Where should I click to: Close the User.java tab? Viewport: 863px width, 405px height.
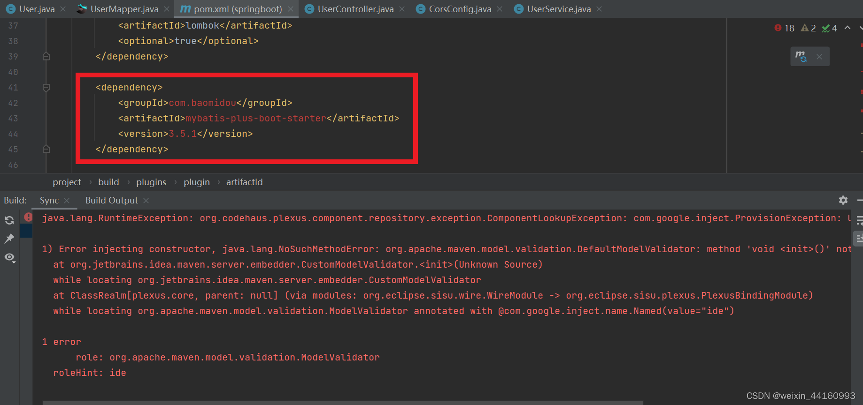[x=63, y=9]
